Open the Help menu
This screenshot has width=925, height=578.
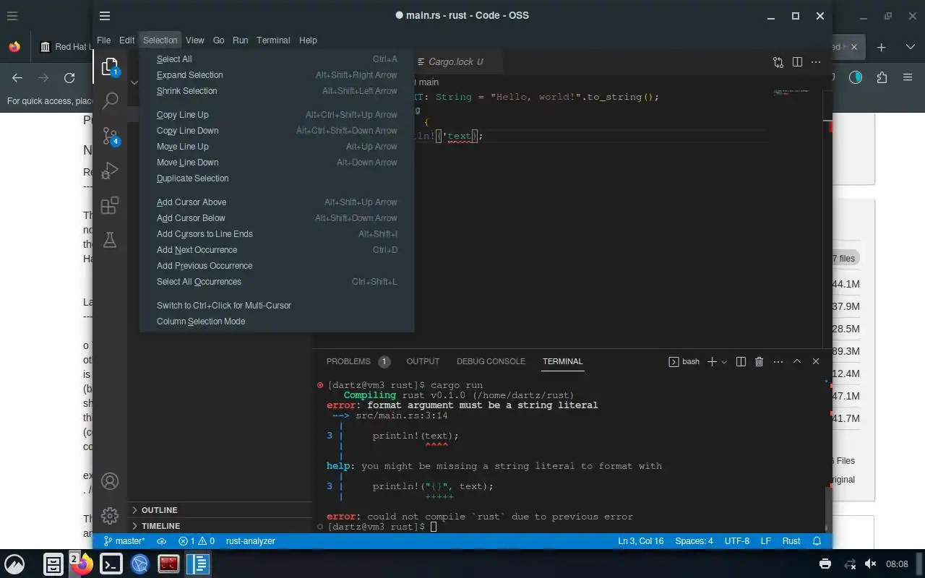click(x=308, y=40)
